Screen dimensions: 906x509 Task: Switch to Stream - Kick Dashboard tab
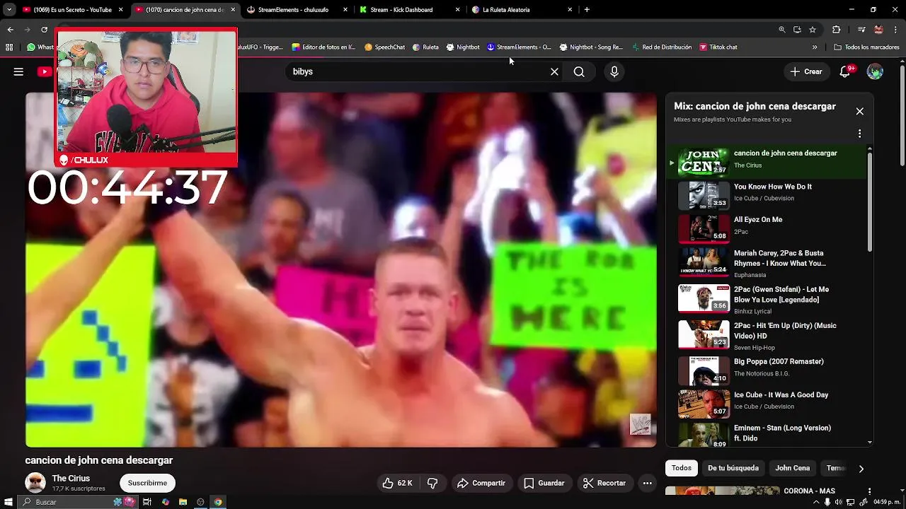pyautogui.click(x=410, y=10)
